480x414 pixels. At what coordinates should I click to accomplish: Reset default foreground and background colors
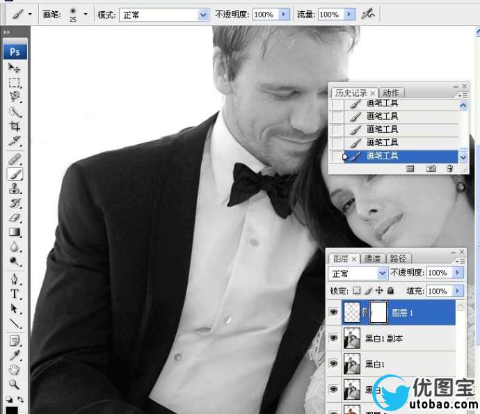9,399
